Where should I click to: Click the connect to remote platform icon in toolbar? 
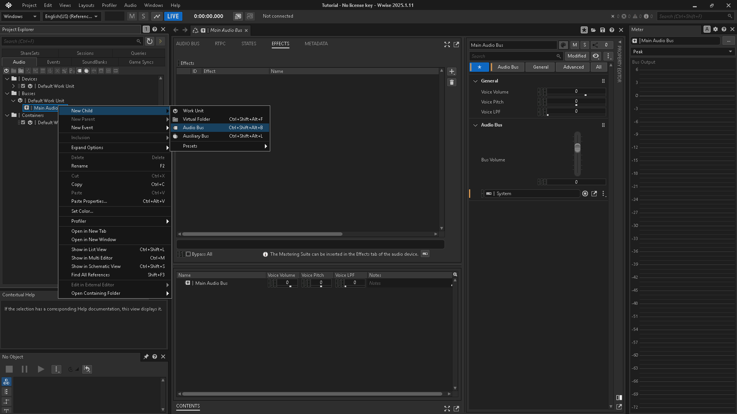pyautogui.click(x=238, y=16)
